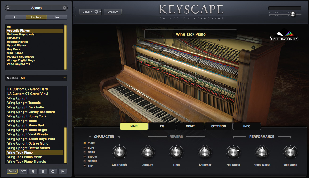Switch to the INFO tab

pyautogui.click(x=247, y=126)
